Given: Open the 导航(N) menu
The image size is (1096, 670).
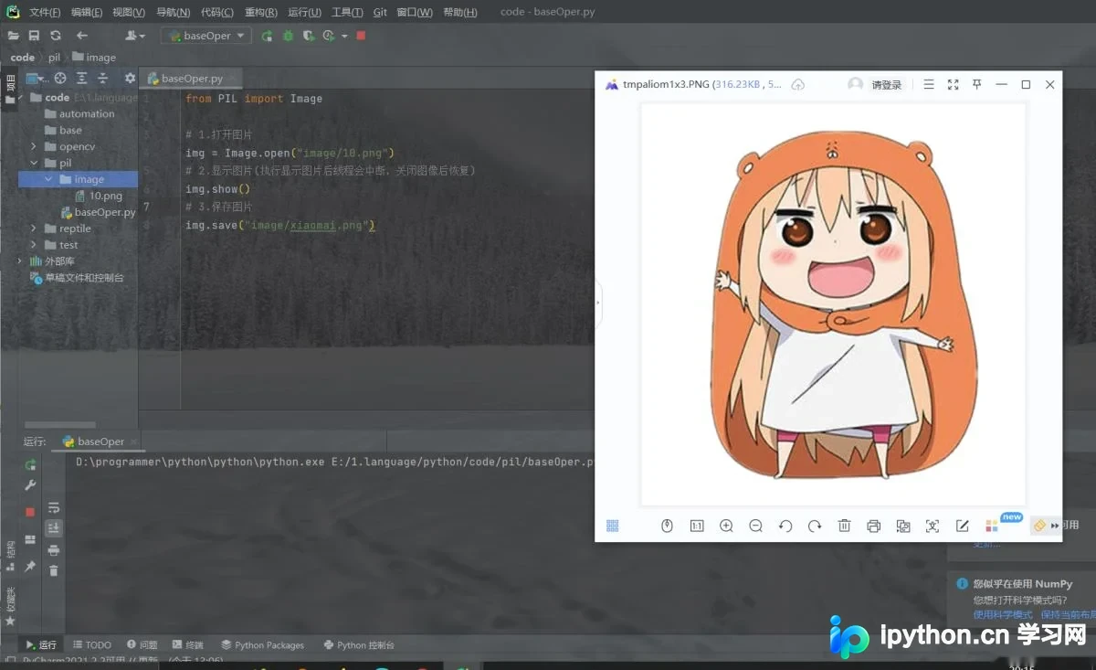Looking at the screenshot, I should pos(173,12).
